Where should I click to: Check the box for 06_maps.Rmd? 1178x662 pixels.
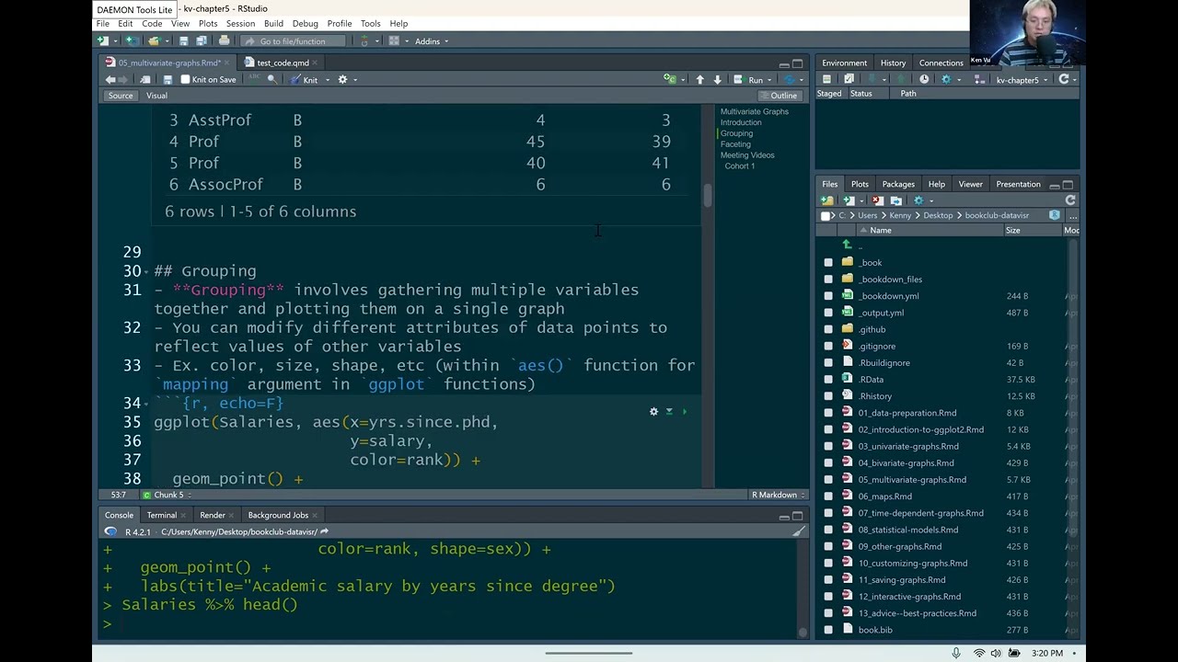(828, 496)
